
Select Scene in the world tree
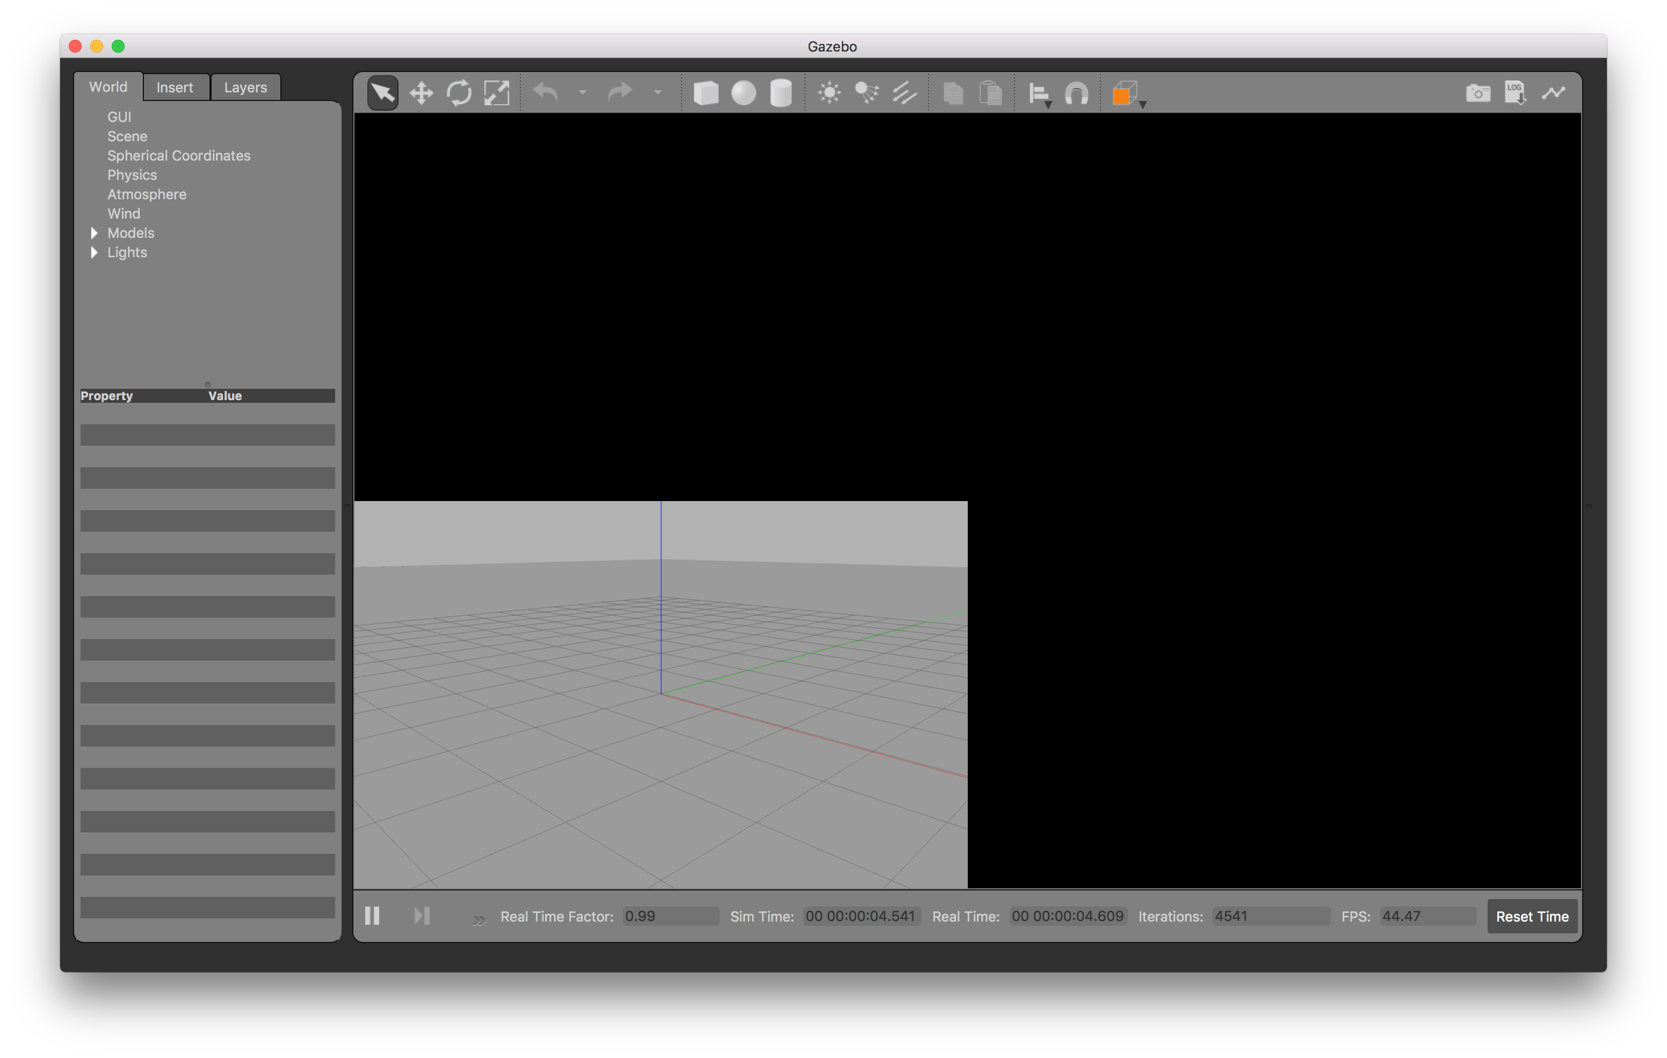pos(127,136)
